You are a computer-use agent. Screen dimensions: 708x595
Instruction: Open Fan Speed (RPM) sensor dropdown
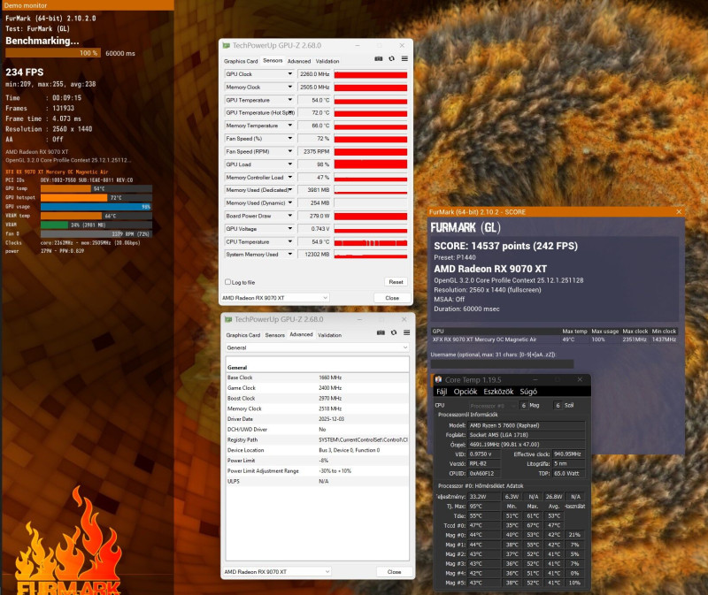[290, 151]
